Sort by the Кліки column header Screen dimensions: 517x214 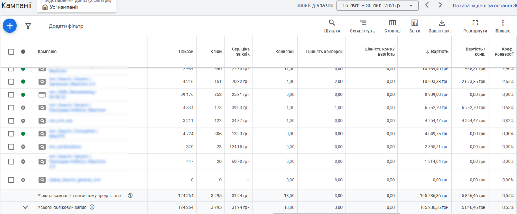[x=216, y=52]
